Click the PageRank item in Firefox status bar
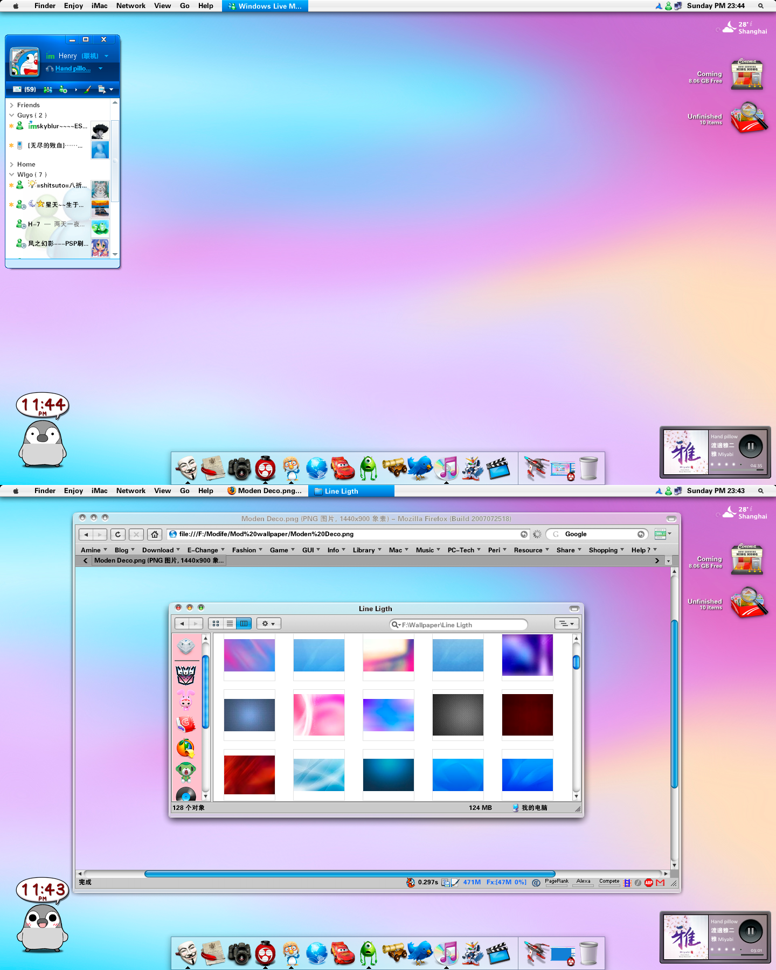The height and width of the screenshot is (970, 776). pyautogui.click(x=557, y=882)
